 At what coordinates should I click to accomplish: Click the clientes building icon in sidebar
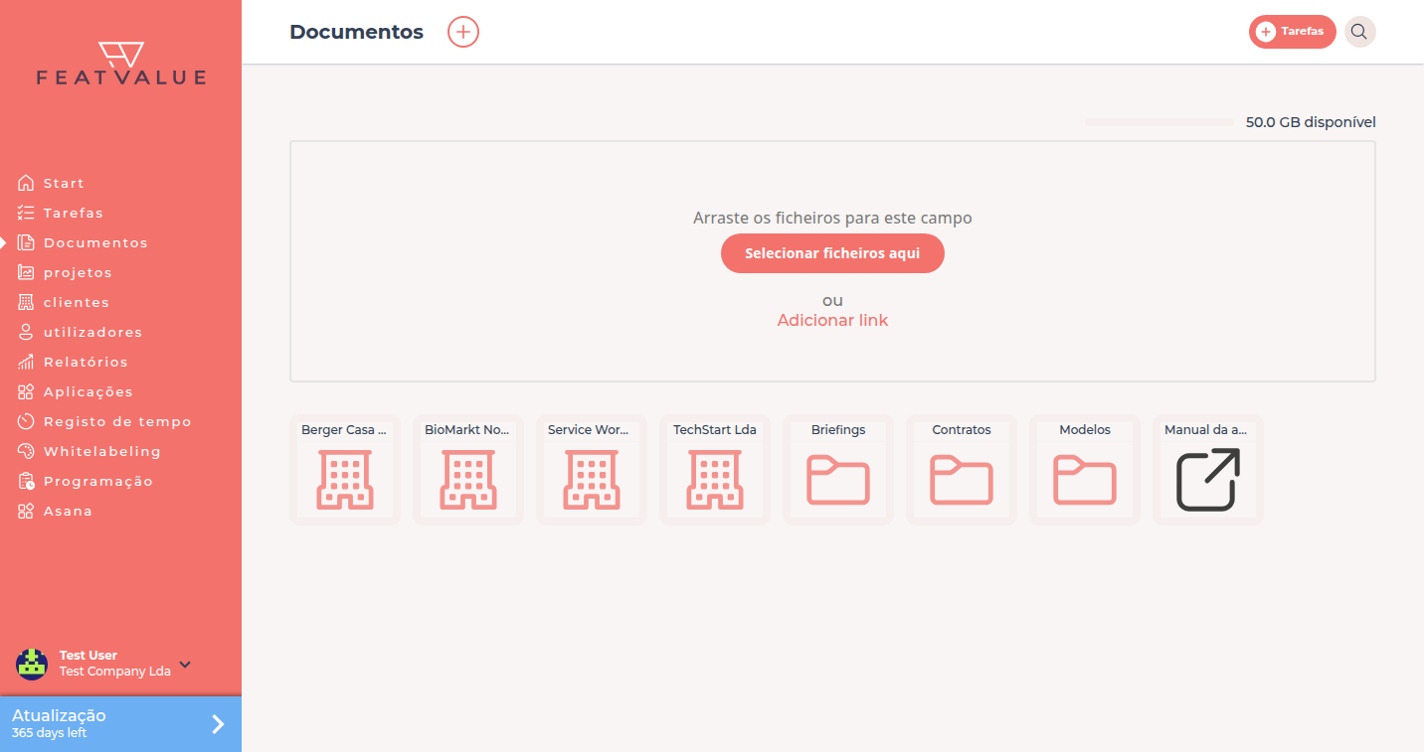pos(26,302)
